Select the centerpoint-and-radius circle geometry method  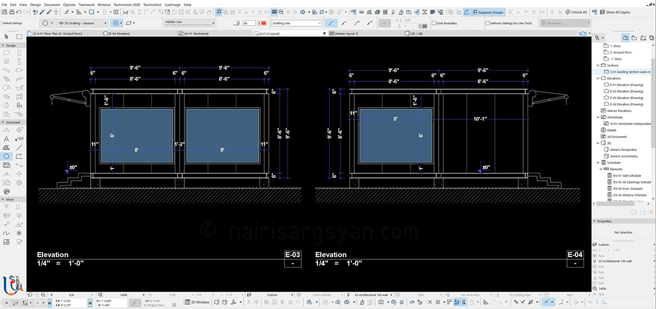pos(116,23)
